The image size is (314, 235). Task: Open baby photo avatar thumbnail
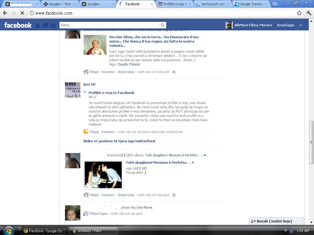pos(73,213)
